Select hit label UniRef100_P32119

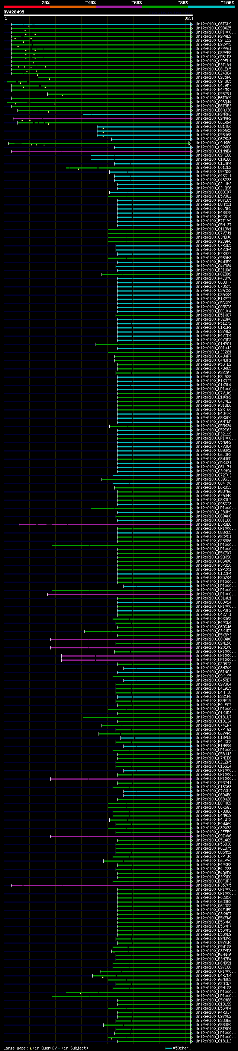coord(213,434)
